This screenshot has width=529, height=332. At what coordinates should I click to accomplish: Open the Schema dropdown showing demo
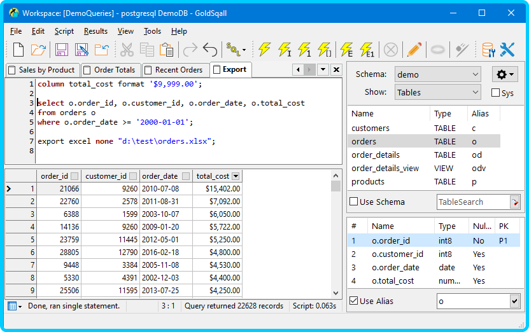pos(437,74)
